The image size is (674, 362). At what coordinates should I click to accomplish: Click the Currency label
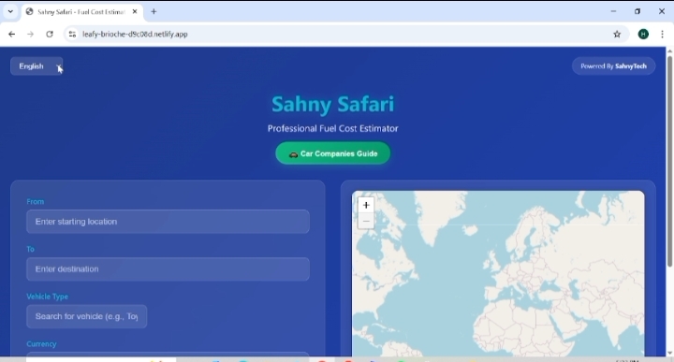pyautogui.click(x=41, y=344)
